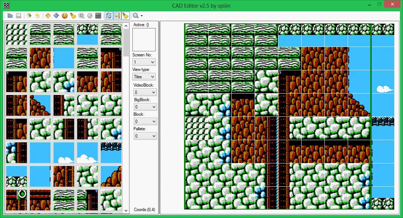Click the application icon in the title bar

[x=7, y=5]
